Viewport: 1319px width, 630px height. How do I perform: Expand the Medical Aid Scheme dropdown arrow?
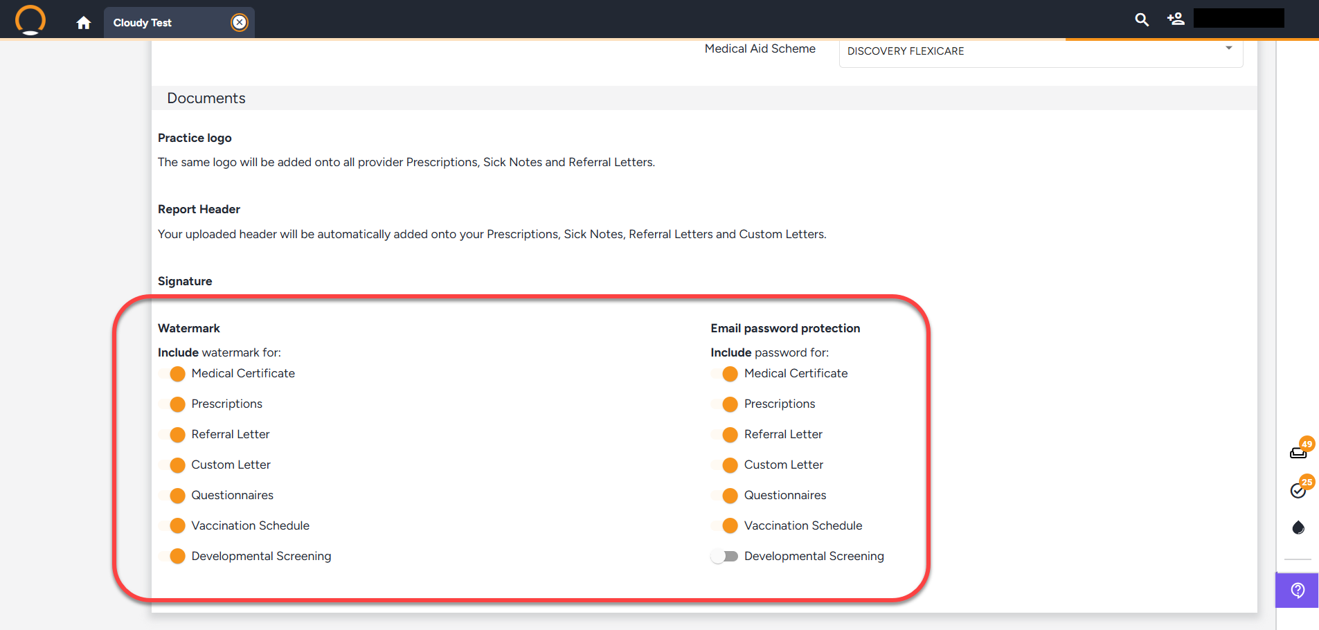[x=1229, y=48]
